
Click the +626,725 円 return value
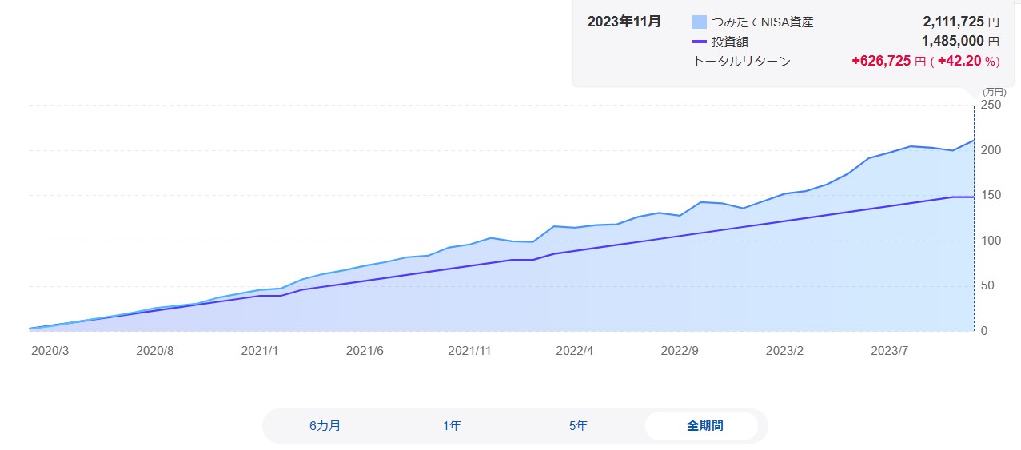point(888,61)
